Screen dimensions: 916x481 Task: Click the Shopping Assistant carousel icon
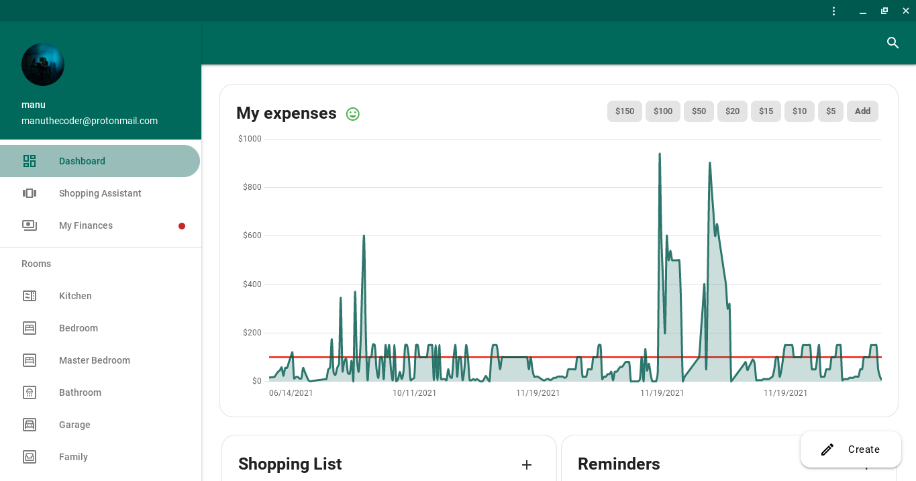click(x=30, y=193)
